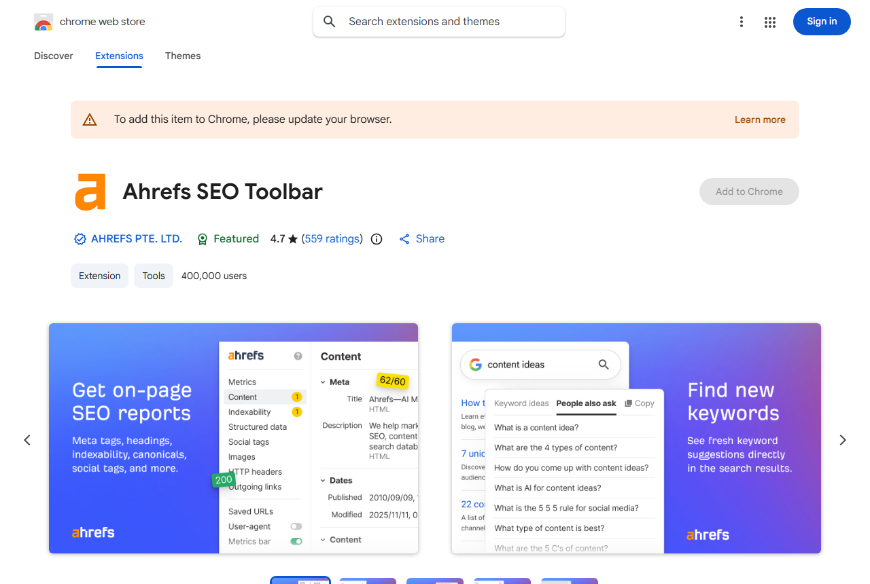Click help icon in Ahrefs panel screenshot

[298, 356]
